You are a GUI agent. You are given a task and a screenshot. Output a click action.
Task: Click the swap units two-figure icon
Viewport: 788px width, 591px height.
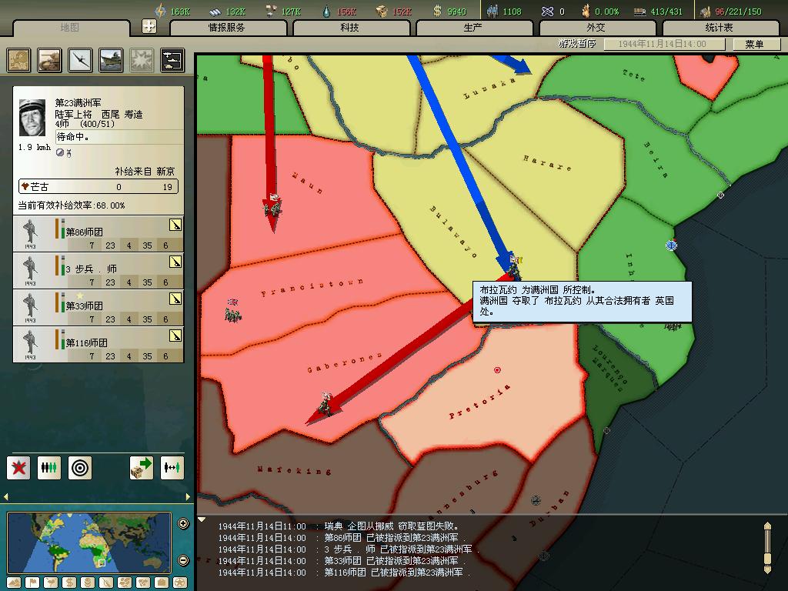172,468
